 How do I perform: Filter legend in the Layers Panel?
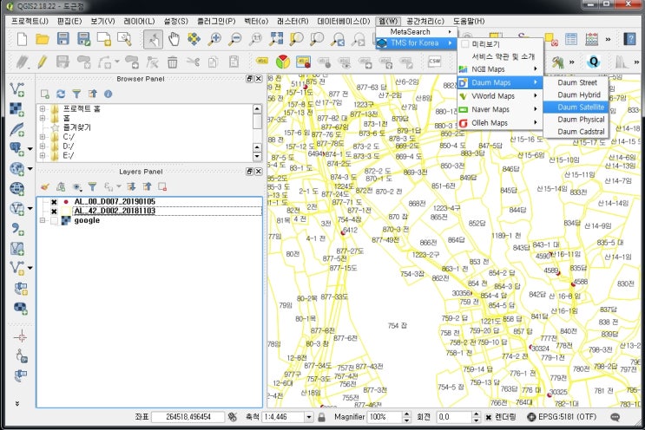(x=92, y=187)
